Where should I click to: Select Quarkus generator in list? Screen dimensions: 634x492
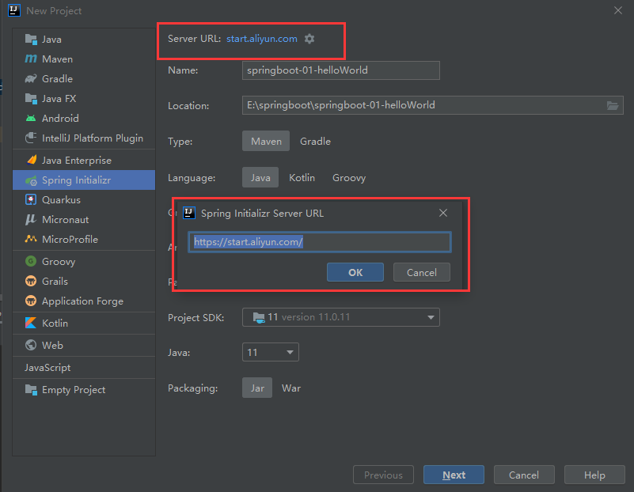pyautogui.click(x=84, y=199)
